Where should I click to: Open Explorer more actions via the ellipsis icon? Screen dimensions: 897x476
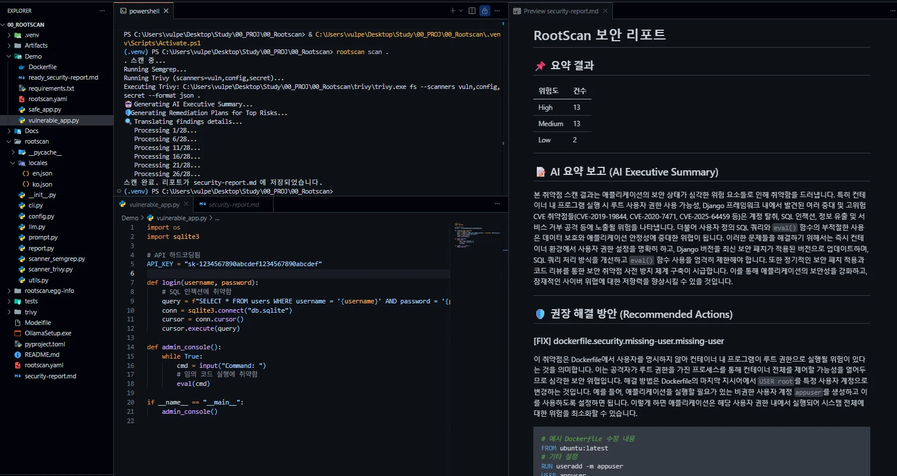(x=102, y=10)
